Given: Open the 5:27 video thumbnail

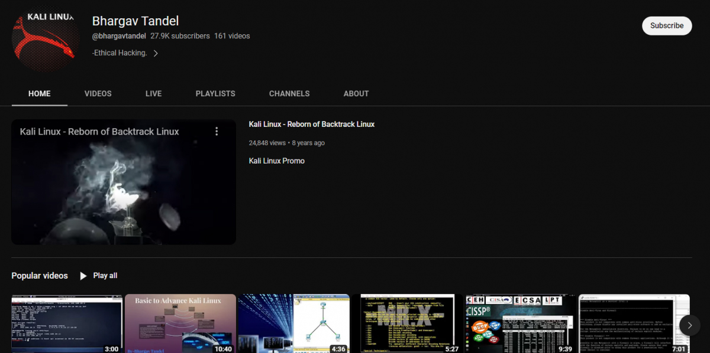Looking at the screenshot, I should click(x=408, y=323).
